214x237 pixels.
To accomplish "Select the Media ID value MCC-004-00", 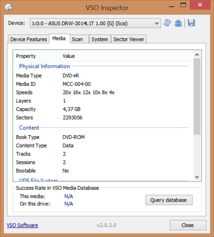I will point(77,84).
